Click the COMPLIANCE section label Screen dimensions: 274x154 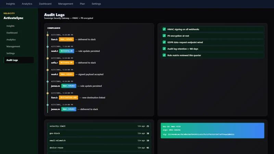[x=54, y=28]
